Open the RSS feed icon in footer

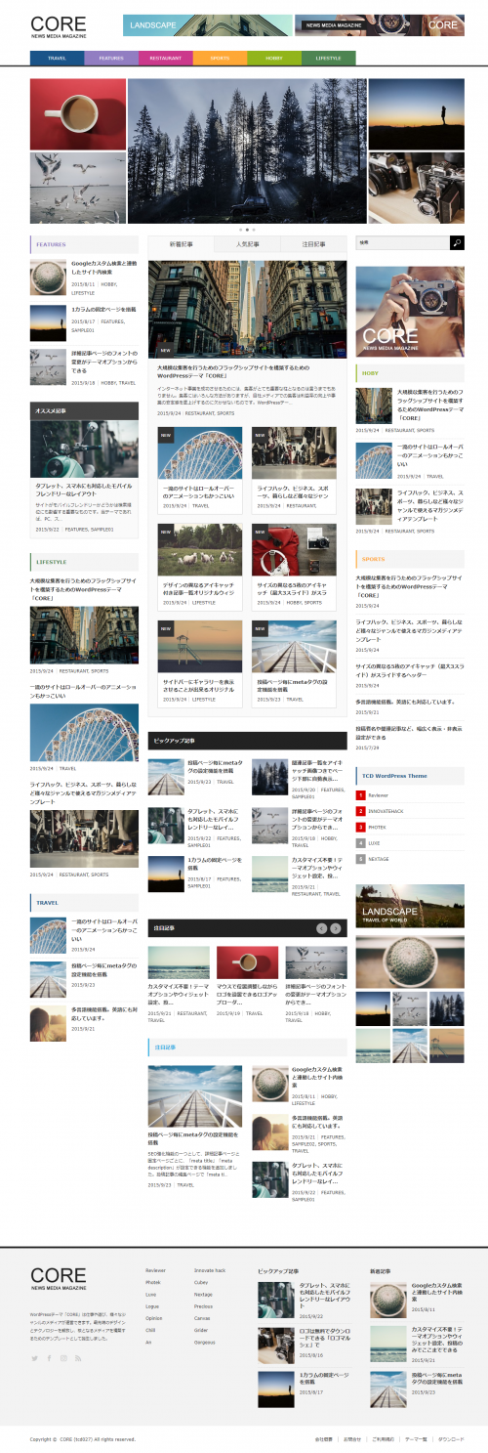[77, 1358]
